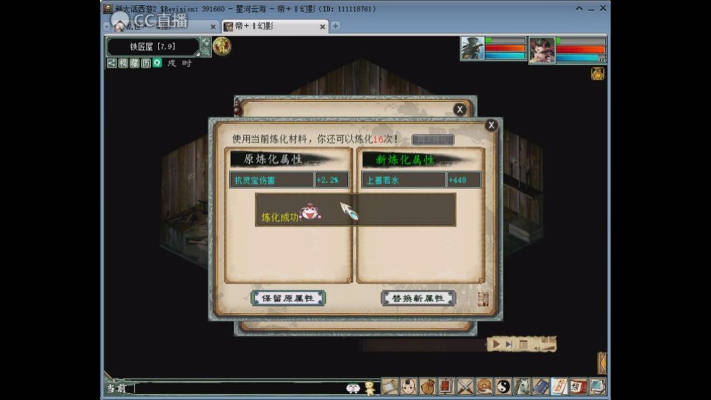The width and height of the screenshot is (711, 400).
Task: Click the 榜 ranking button
Action: (x=123, y=63)
